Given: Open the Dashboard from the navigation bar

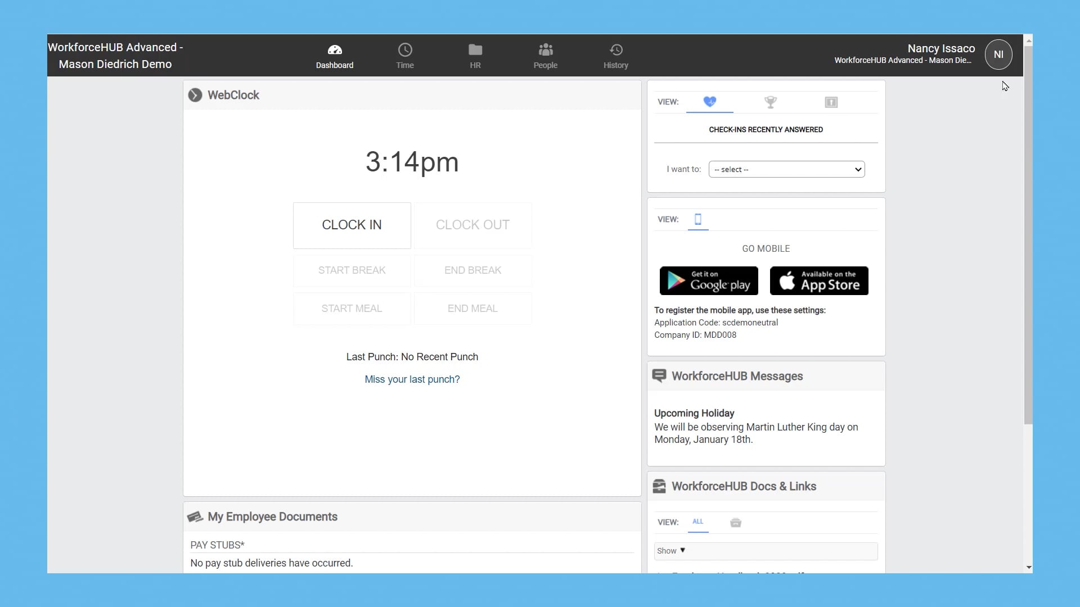Looking at the screenshot, I should click(334, 55).
